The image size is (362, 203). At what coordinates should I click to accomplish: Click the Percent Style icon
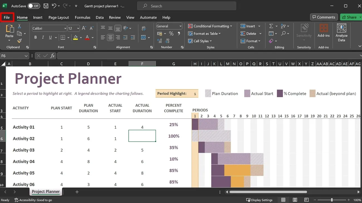[171, 33]
